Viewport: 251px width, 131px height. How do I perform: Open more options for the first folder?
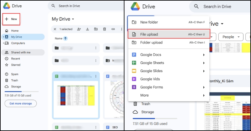[96, 48]
